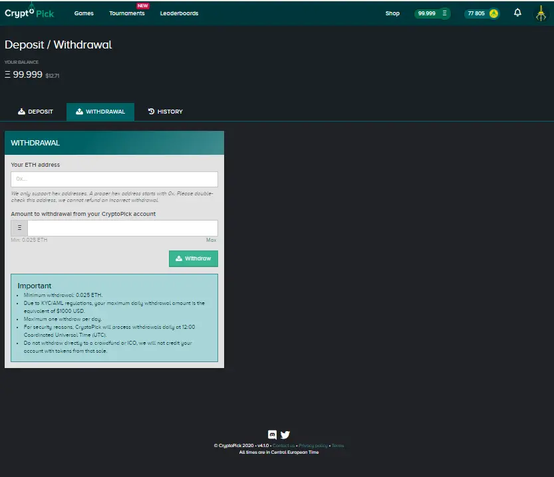554x477 pixels.
Task: Switch to the Deposit tab
Action: [35, 112]
